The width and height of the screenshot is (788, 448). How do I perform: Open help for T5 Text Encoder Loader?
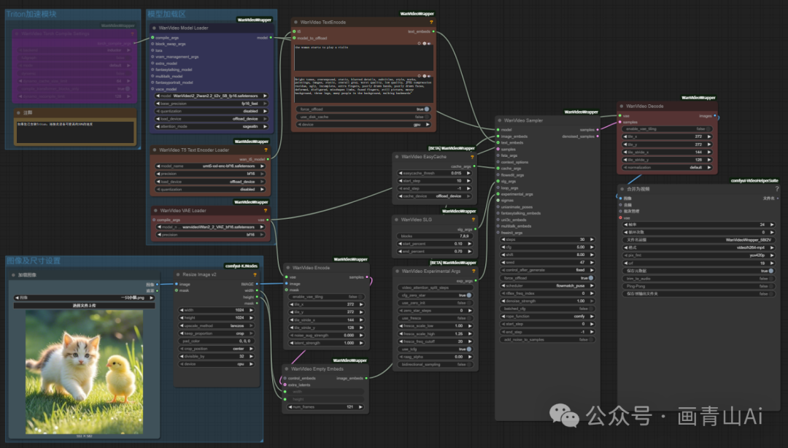coord(266,150)
